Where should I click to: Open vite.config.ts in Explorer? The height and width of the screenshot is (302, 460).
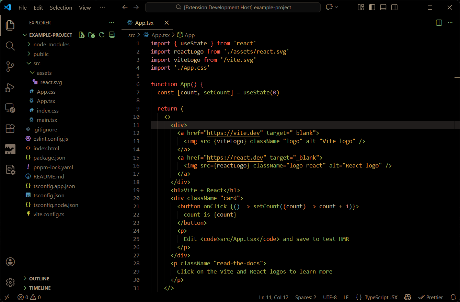[49, 214]
